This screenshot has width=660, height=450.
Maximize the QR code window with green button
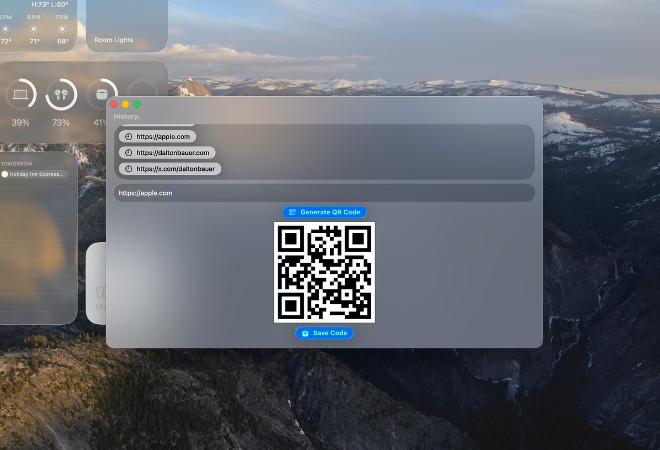(x=137, y=104)
